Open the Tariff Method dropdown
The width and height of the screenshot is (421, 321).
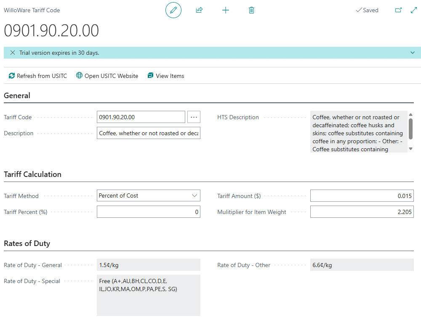pyautogui.click(x=148, y=195)
